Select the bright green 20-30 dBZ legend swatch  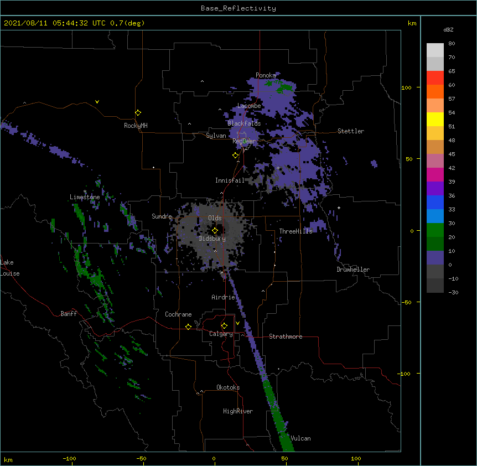435,230
